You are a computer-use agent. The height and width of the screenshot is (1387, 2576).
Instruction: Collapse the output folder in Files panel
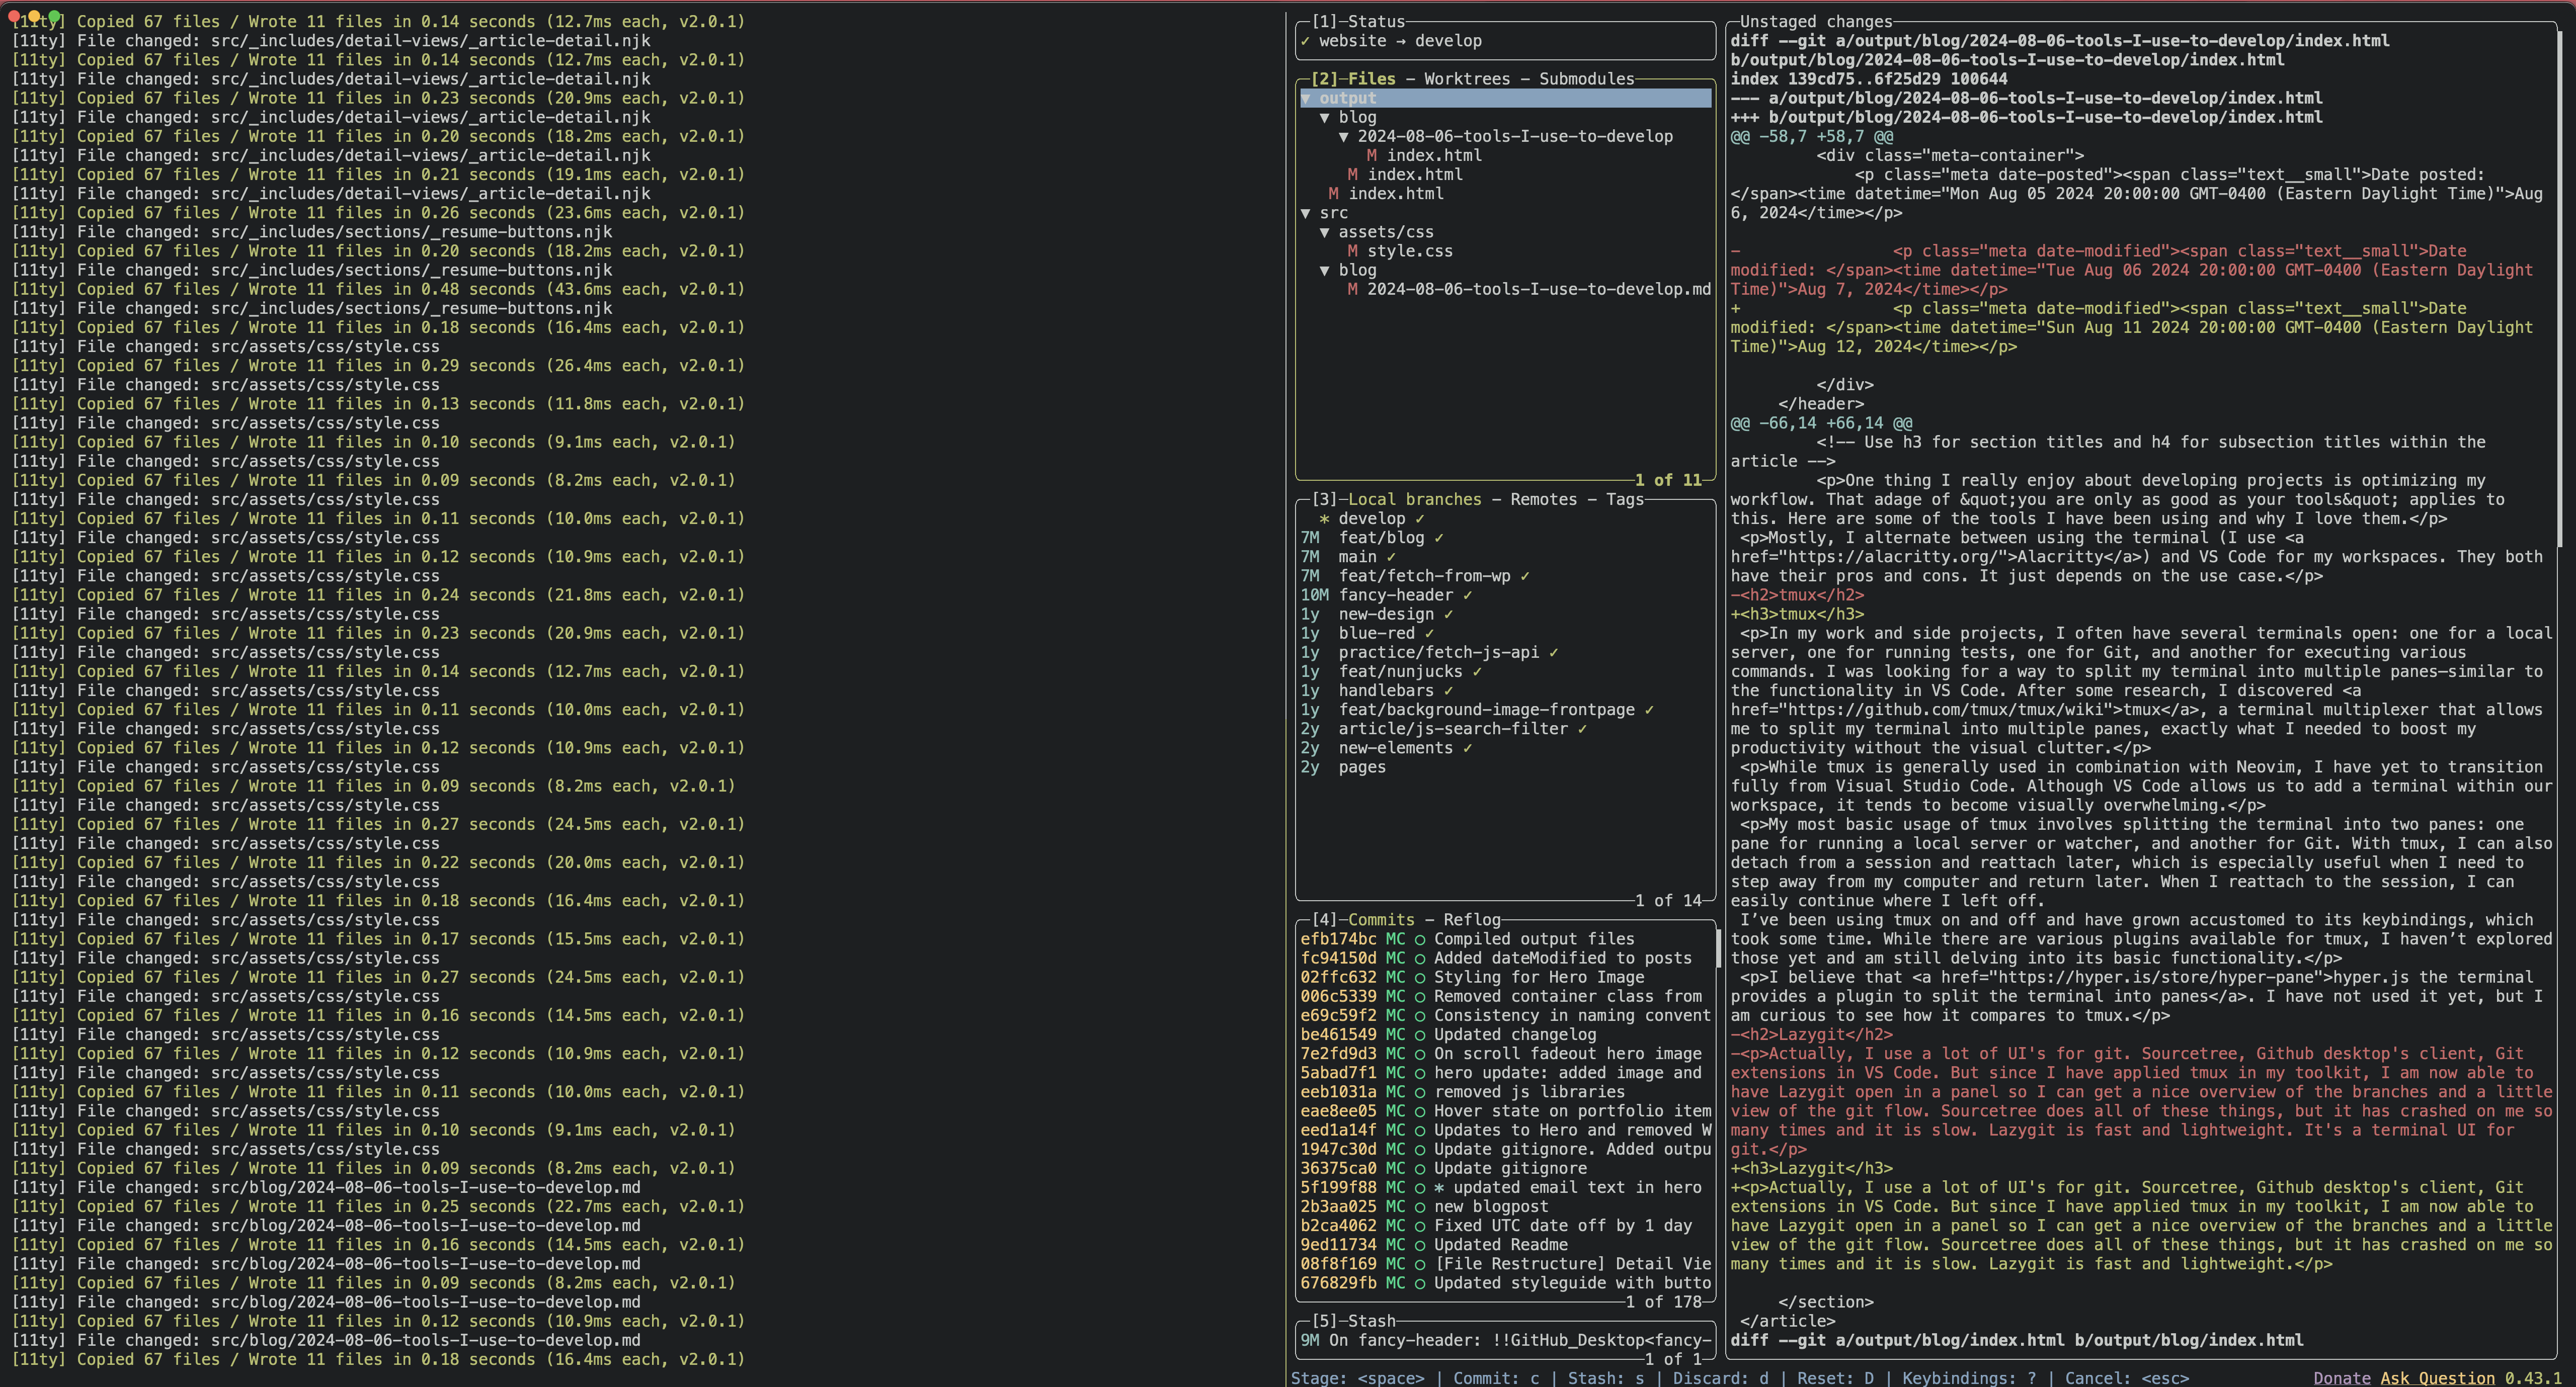pos(1306,98)
